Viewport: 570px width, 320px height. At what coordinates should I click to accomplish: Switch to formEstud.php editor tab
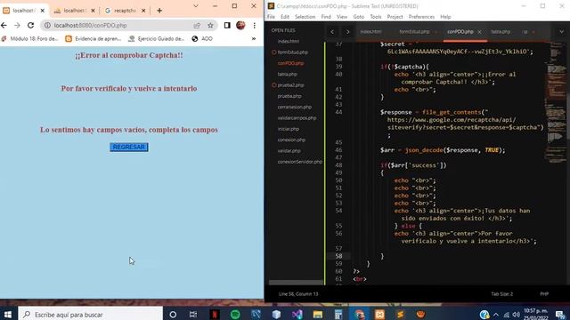click(414, 32)
